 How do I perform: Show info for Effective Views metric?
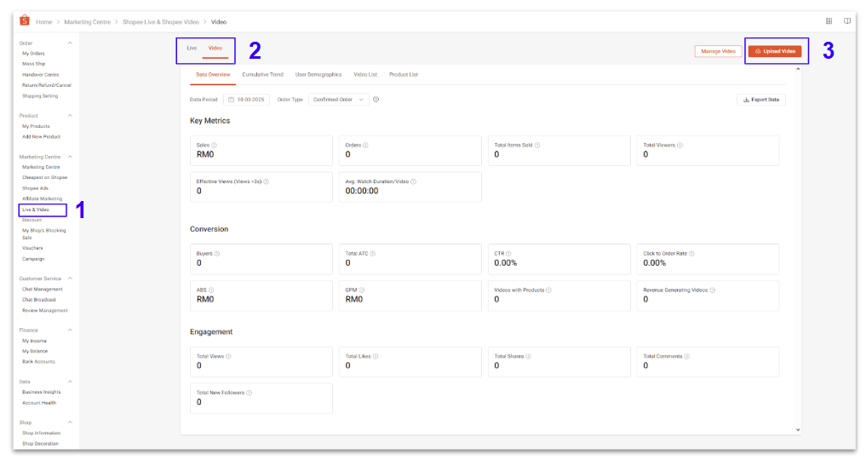coord(267,181)
